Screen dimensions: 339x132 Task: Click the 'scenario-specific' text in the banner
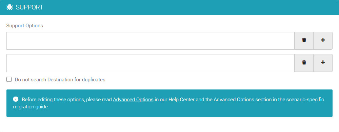coord(305,100)
